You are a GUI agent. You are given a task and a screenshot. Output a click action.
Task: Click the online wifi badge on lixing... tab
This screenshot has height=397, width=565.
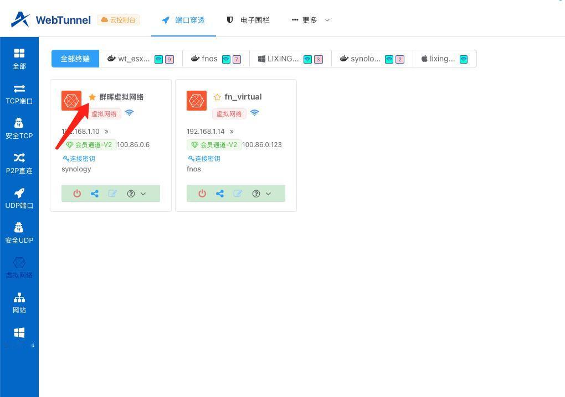(464, 59)
